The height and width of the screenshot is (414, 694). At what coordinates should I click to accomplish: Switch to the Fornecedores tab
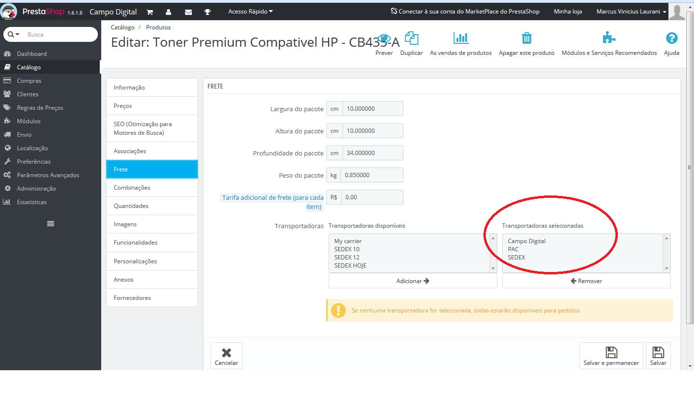152,298
